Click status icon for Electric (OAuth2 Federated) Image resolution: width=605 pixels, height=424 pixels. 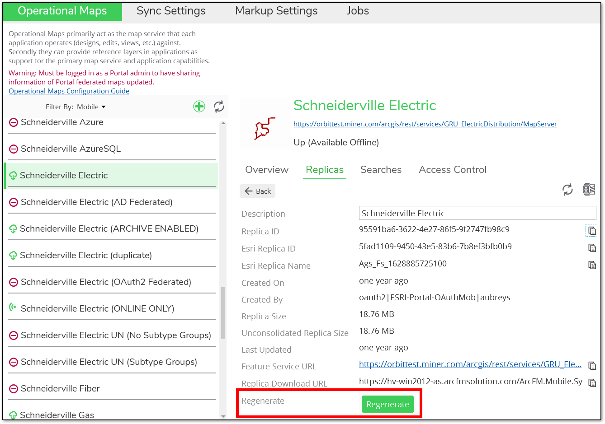14,282
